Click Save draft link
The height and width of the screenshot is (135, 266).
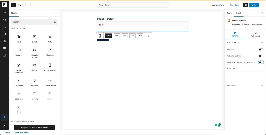point(234,5)
